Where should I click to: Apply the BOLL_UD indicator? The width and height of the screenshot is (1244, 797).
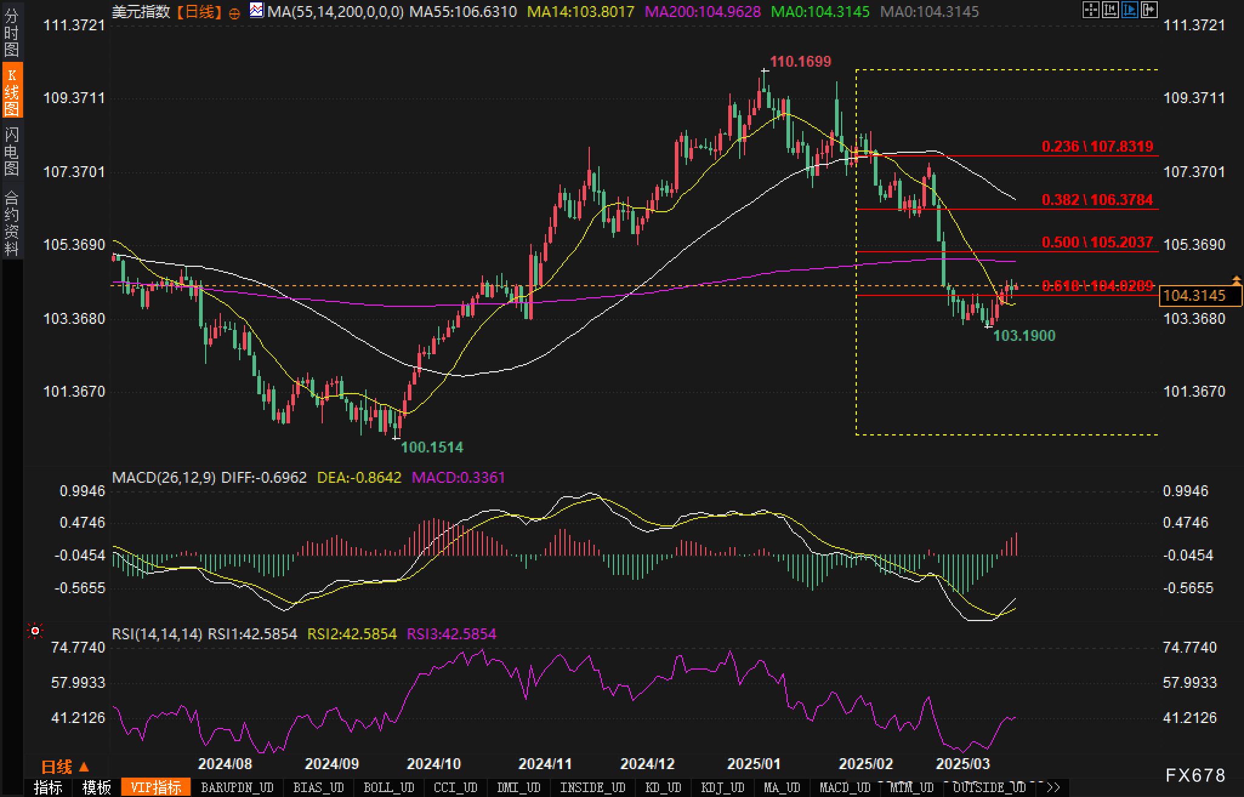[x=388, y=787]
